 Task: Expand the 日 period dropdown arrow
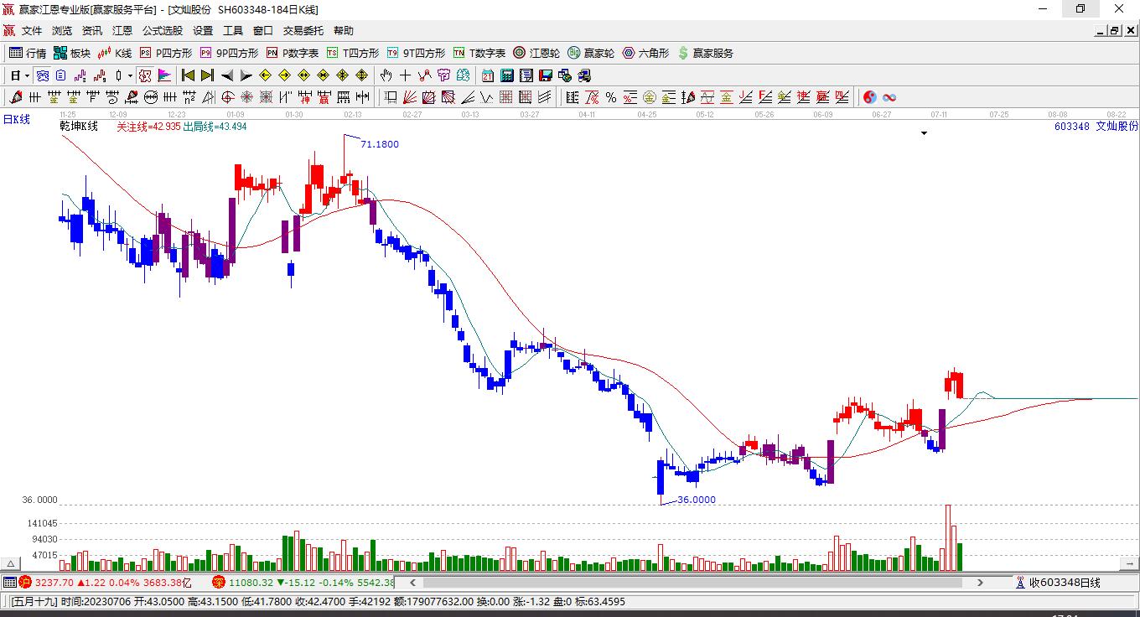tap(27, 75)
